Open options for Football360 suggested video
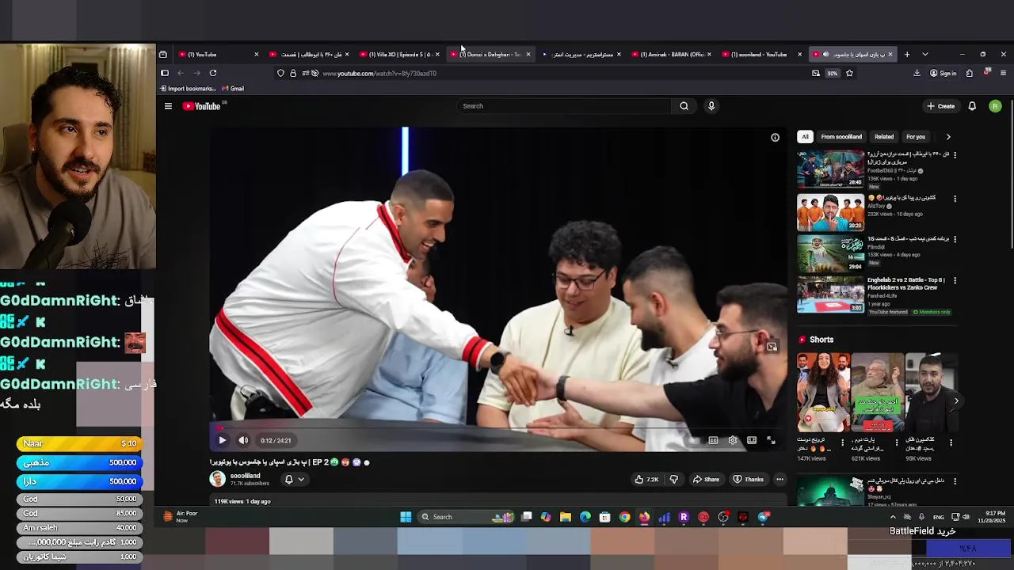This screenshot has height=570, width=1014. [x=955, y=155]
